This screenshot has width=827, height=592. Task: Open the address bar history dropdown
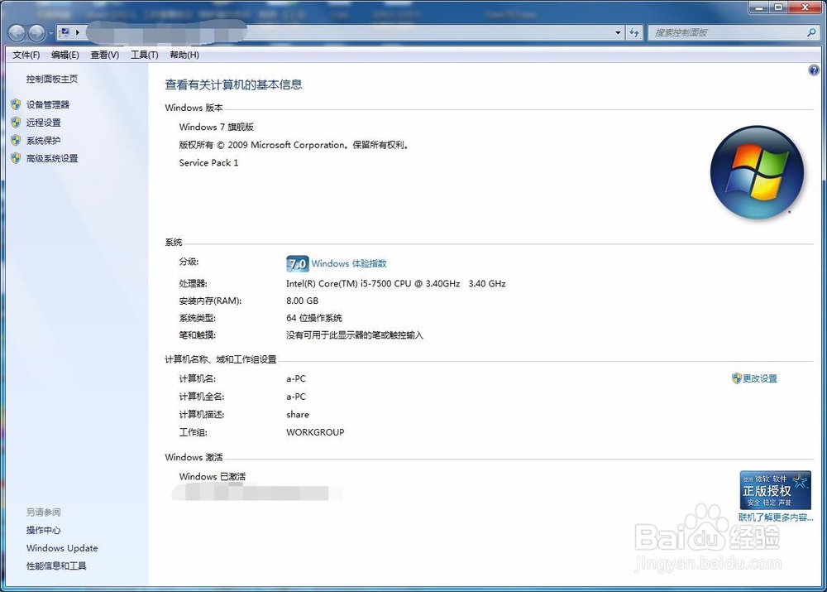tap(618, 33)
